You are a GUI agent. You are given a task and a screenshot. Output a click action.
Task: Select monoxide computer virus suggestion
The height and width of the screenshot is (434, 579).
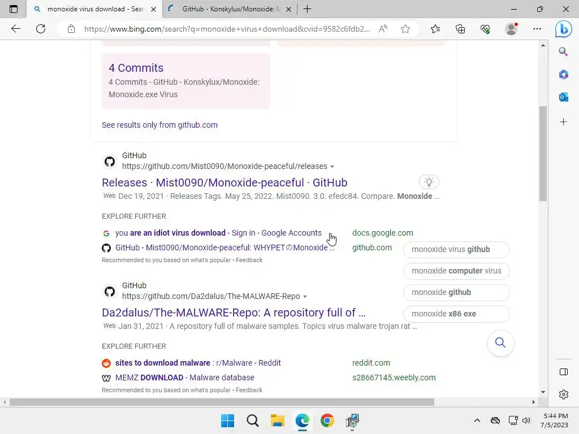(x=456, y=271)
